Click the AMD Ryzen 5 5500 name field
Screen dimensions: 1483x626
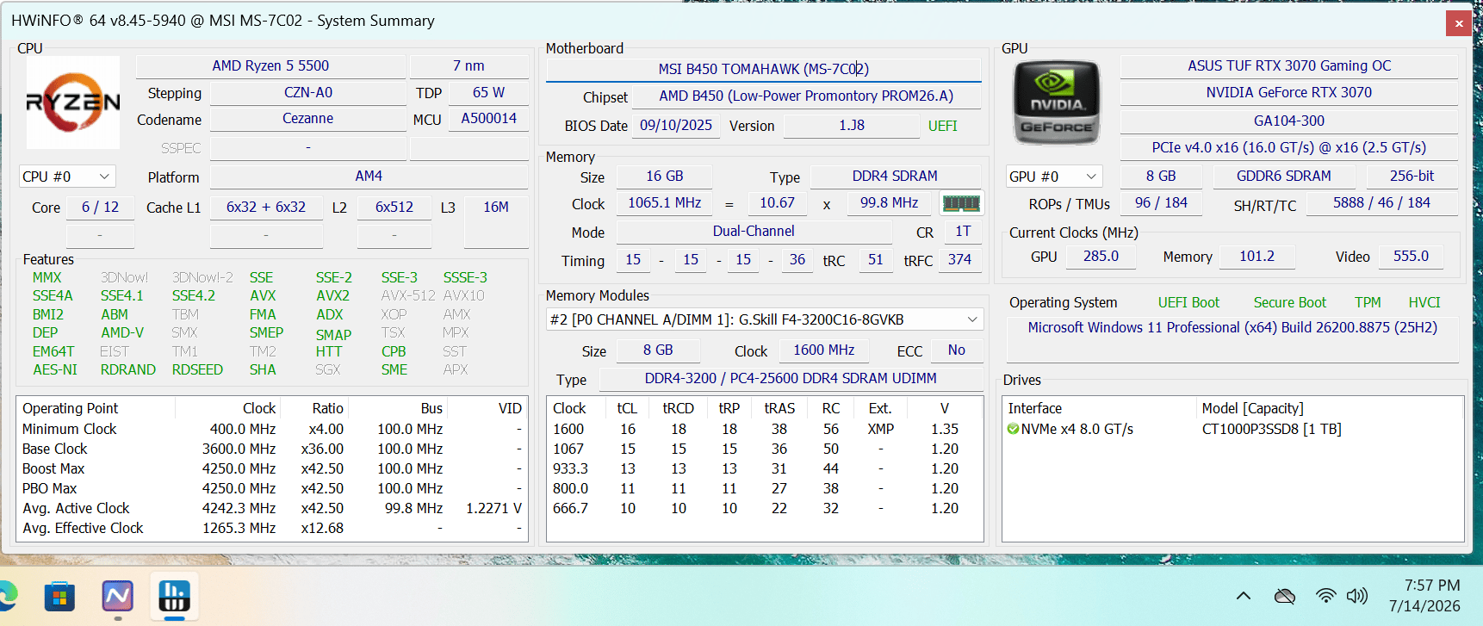[270, 65]
